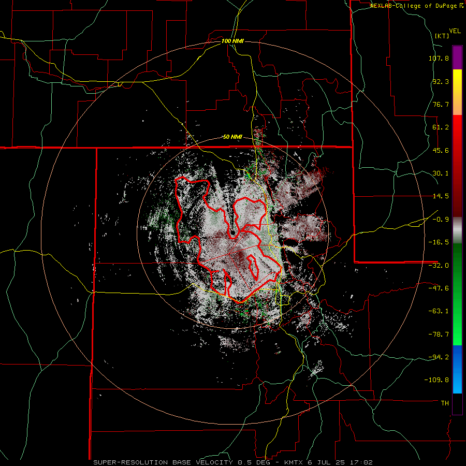
Task: Click the -0.9 velocity scale value
Action: coord(441,220)
